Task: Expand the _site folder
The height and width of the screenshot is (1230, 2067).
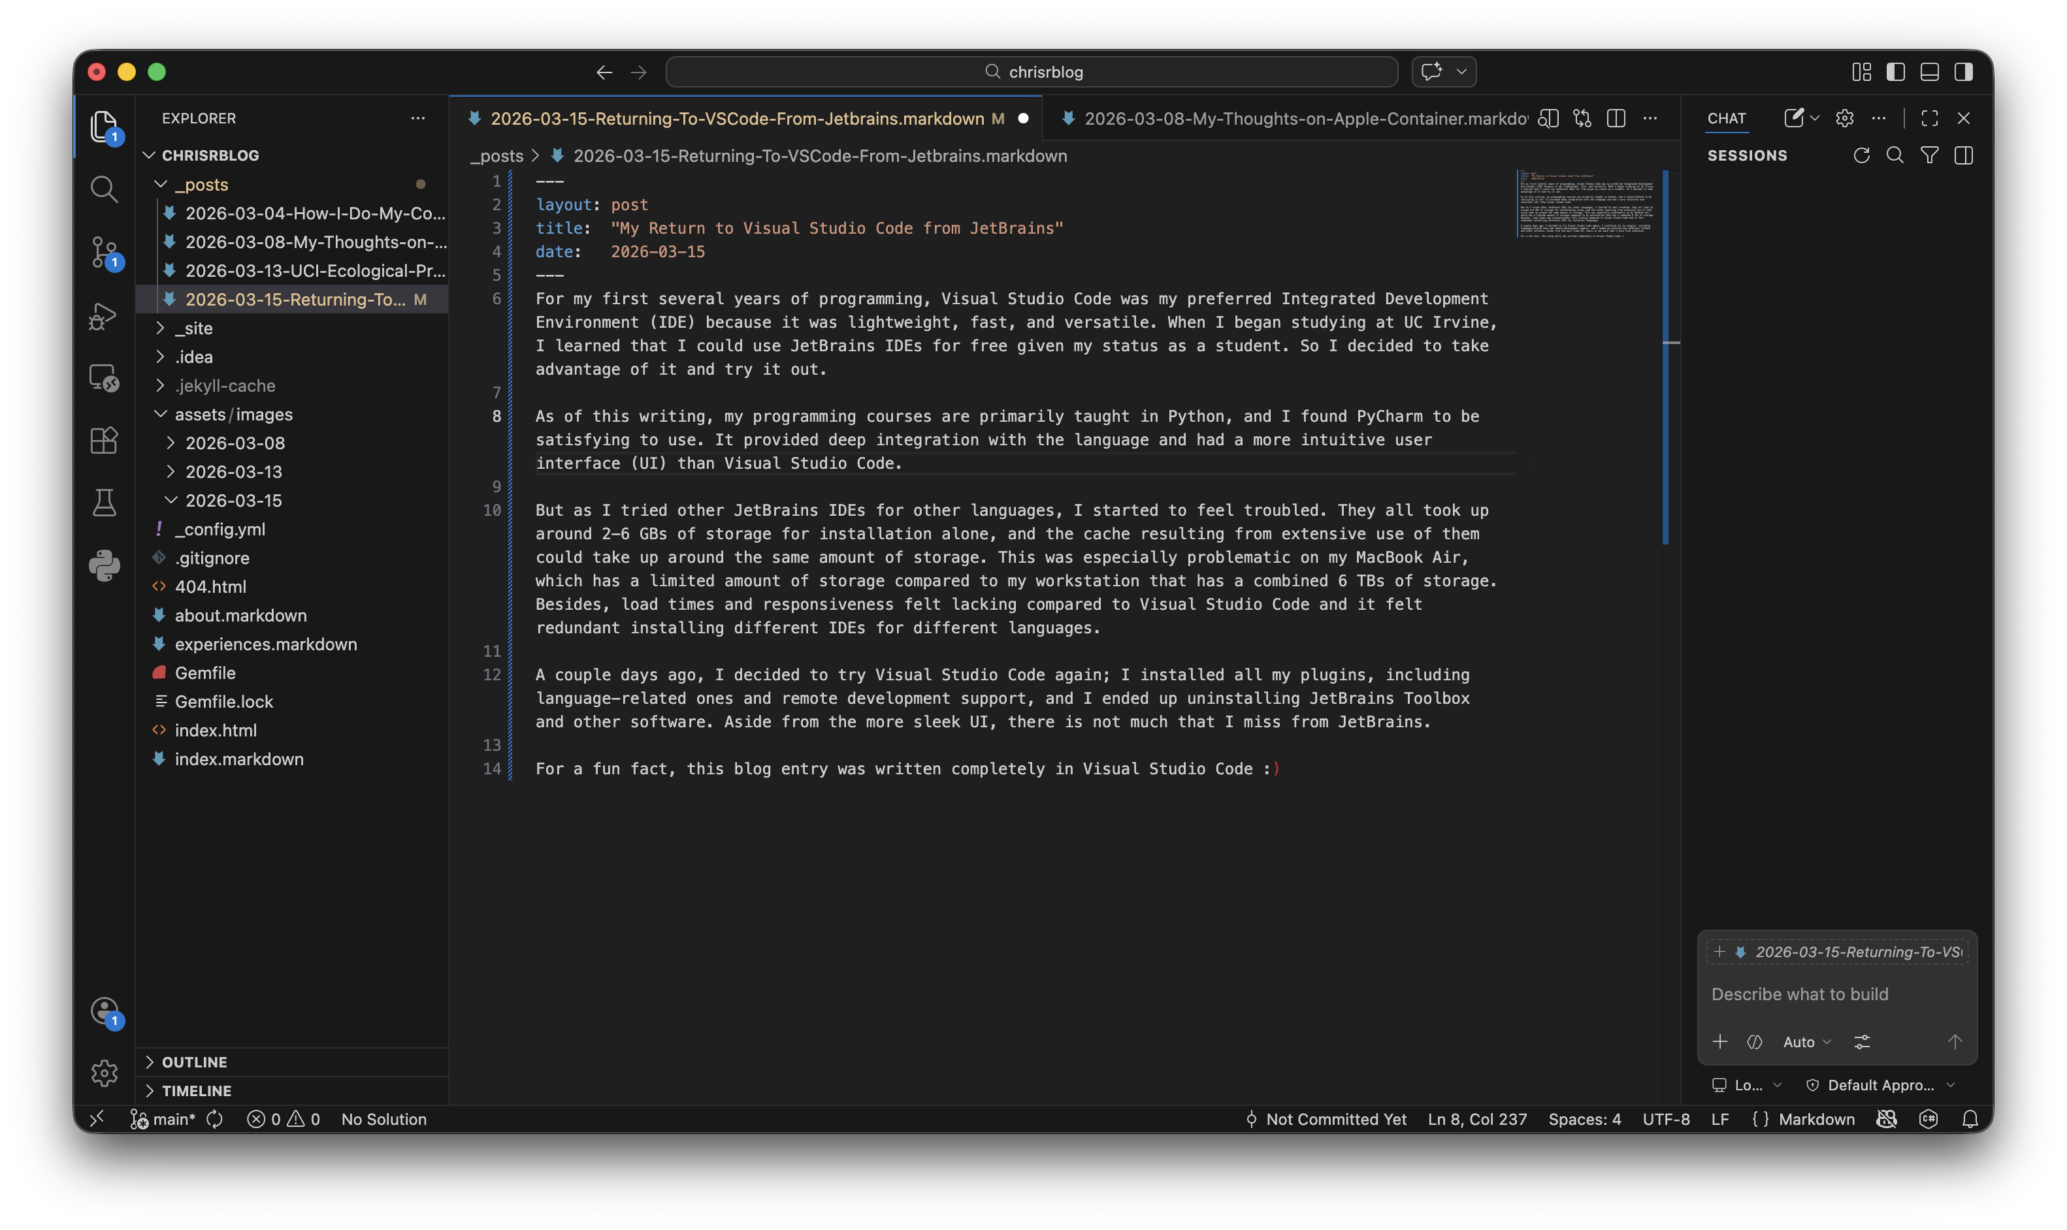Action: tap(193, 328)
